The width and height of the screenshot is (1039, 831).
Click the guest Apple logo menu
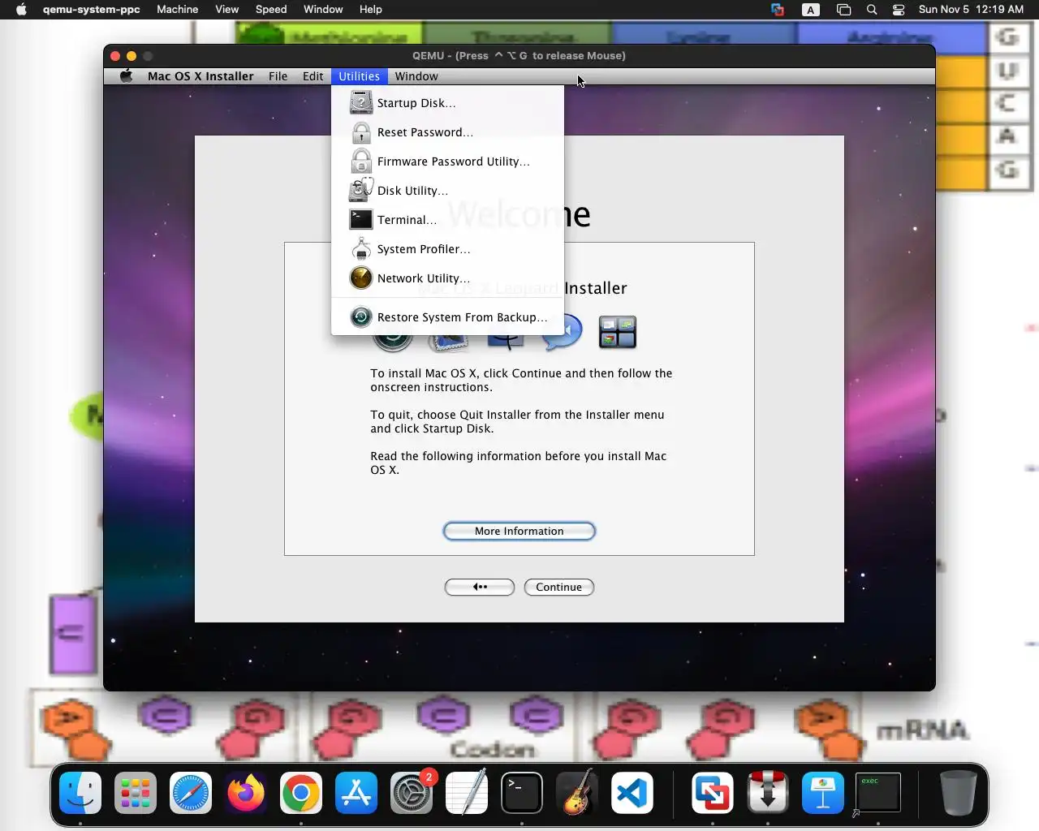(x=126, y=76)
